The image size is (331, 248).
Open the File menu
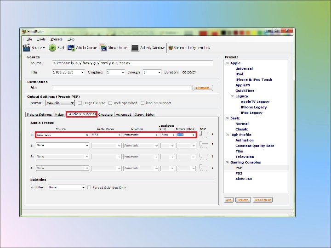(x=29, y=39)
